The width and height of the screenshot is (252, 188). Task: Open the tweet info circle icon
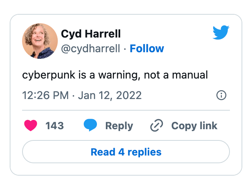[221, 95]
